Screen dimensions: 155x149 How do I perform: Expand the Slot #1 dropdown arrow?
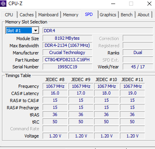35,31
